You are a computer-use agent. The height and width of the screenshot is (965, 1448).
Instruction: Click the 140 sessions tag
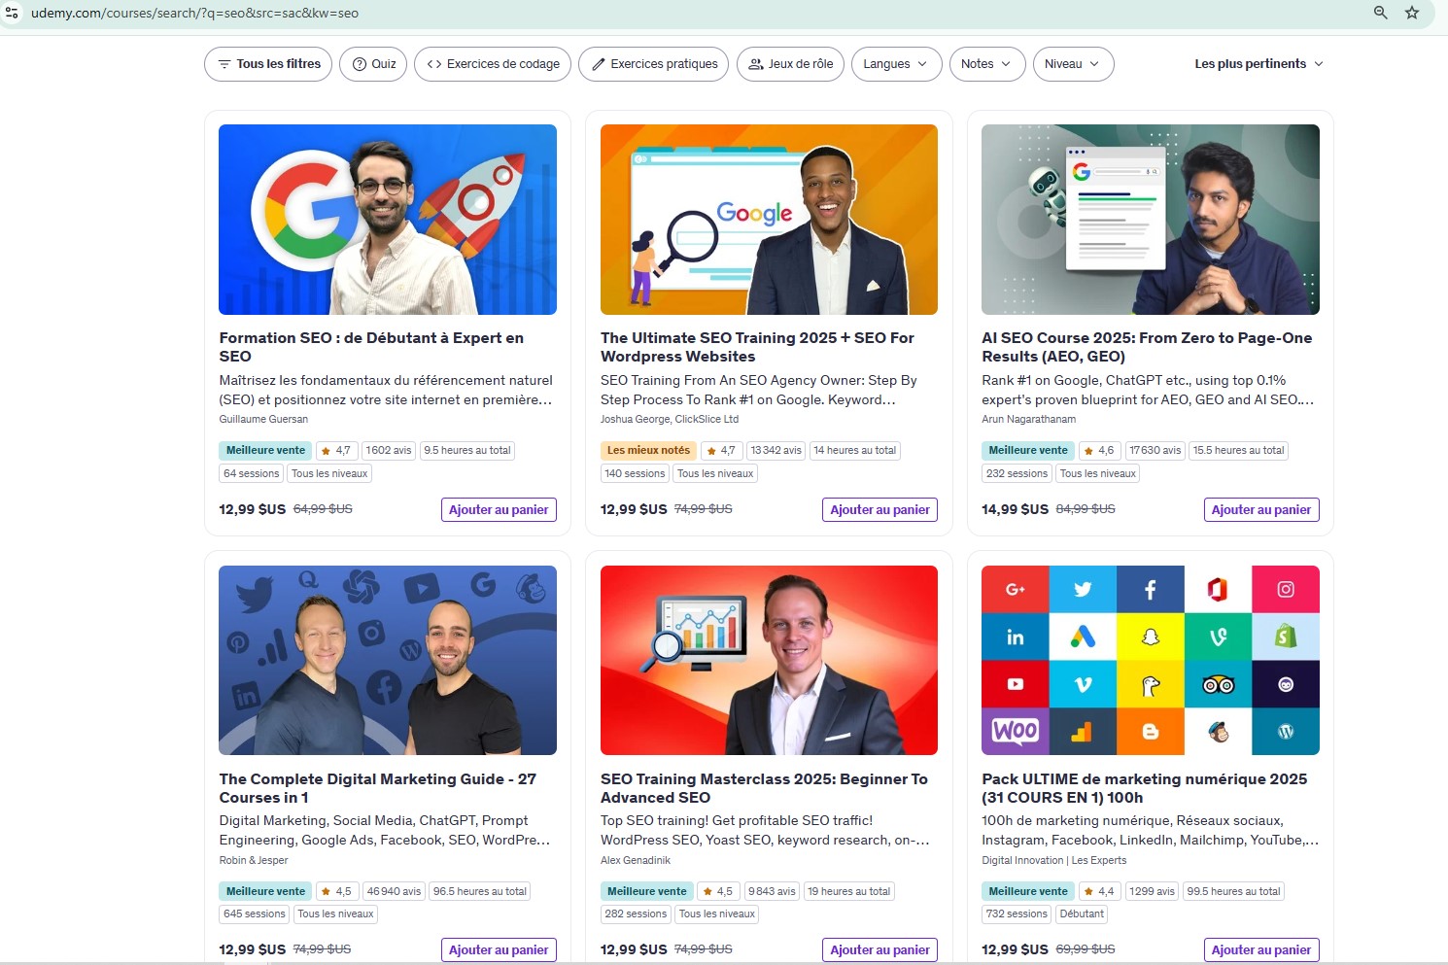[x=635, y=473]
